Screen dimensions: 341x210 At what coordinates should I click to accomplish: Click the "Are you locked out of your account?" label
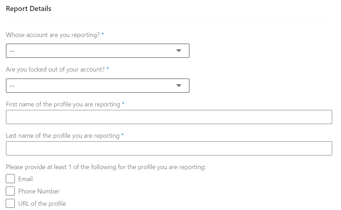click(55, 69)
